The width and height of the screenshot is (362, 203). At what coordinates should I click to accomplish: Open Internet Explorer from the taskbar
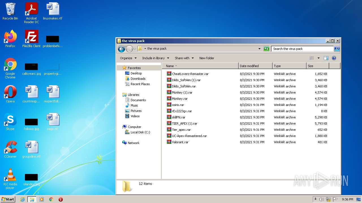[23, 199]
